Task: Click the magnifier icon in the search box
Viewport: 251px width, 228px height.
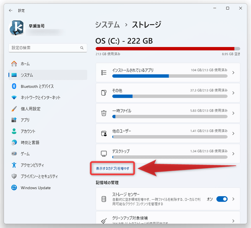Action: click(82, 48)
